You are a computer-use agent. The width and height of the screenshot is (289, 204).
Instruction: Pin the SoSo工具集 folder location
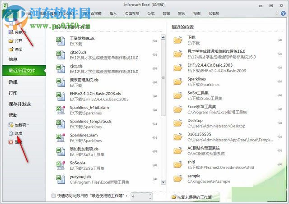(280, 95)
